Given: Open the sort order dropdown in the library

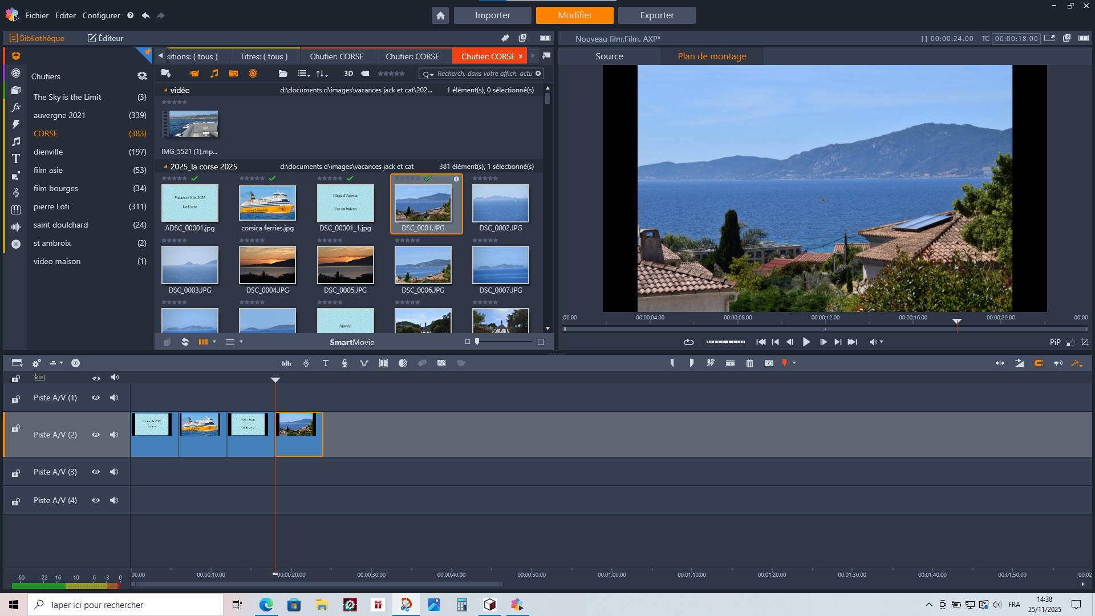Looking at the screenshot, I should [321, 74].
